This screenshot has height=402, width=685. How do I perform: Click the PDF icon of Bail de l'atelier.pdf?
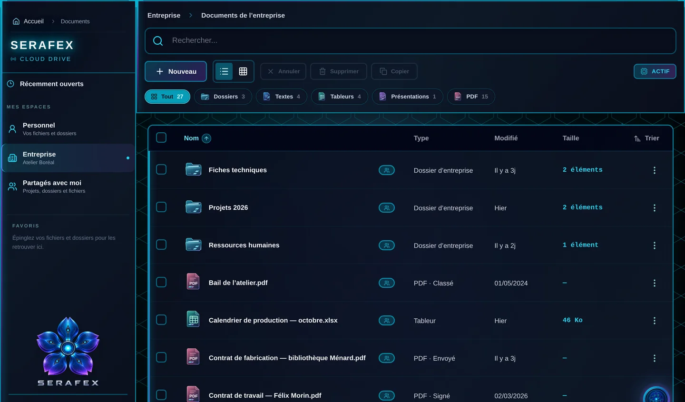pyautogui.click(x=193, y=282)
